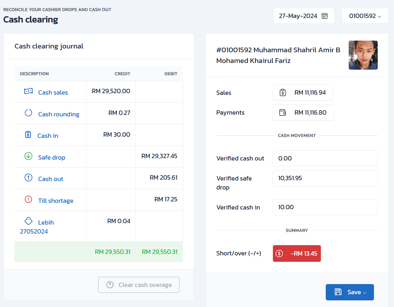Click the green Safe drop arrow icon
This screenshot has height=307, width=394.
click(28, 156)
